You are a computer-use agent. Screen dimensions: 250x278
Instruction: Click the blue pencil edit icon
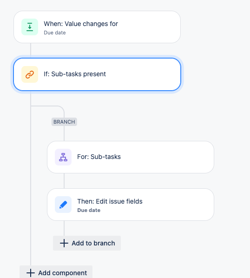click(63, 205)
